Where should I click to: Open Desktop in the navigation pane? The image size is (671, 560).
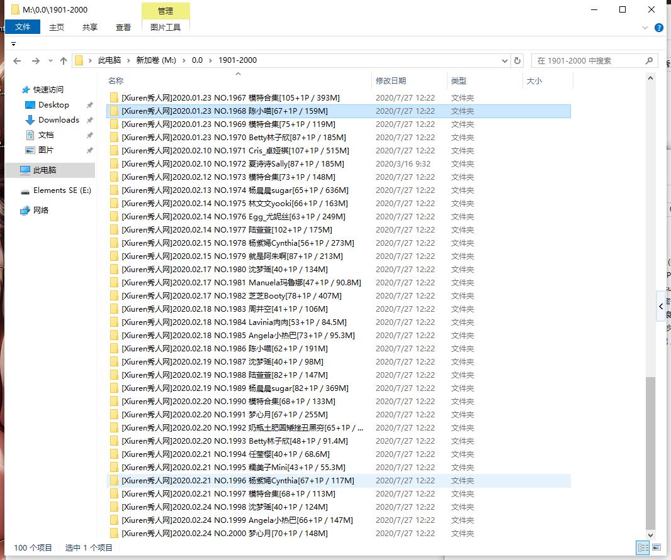point(53,105)
